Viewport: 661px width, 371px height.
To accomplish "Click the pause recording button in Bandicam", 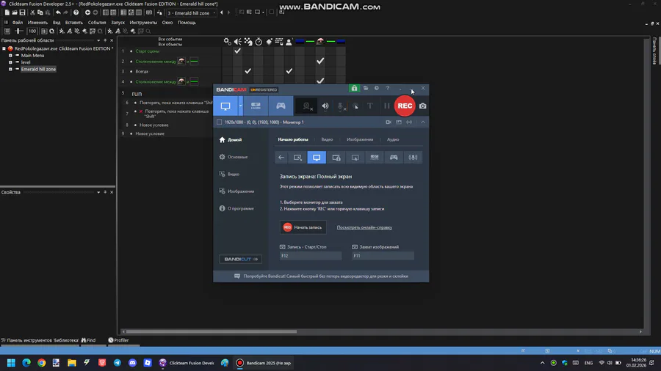I will click(x=386, y=106).
